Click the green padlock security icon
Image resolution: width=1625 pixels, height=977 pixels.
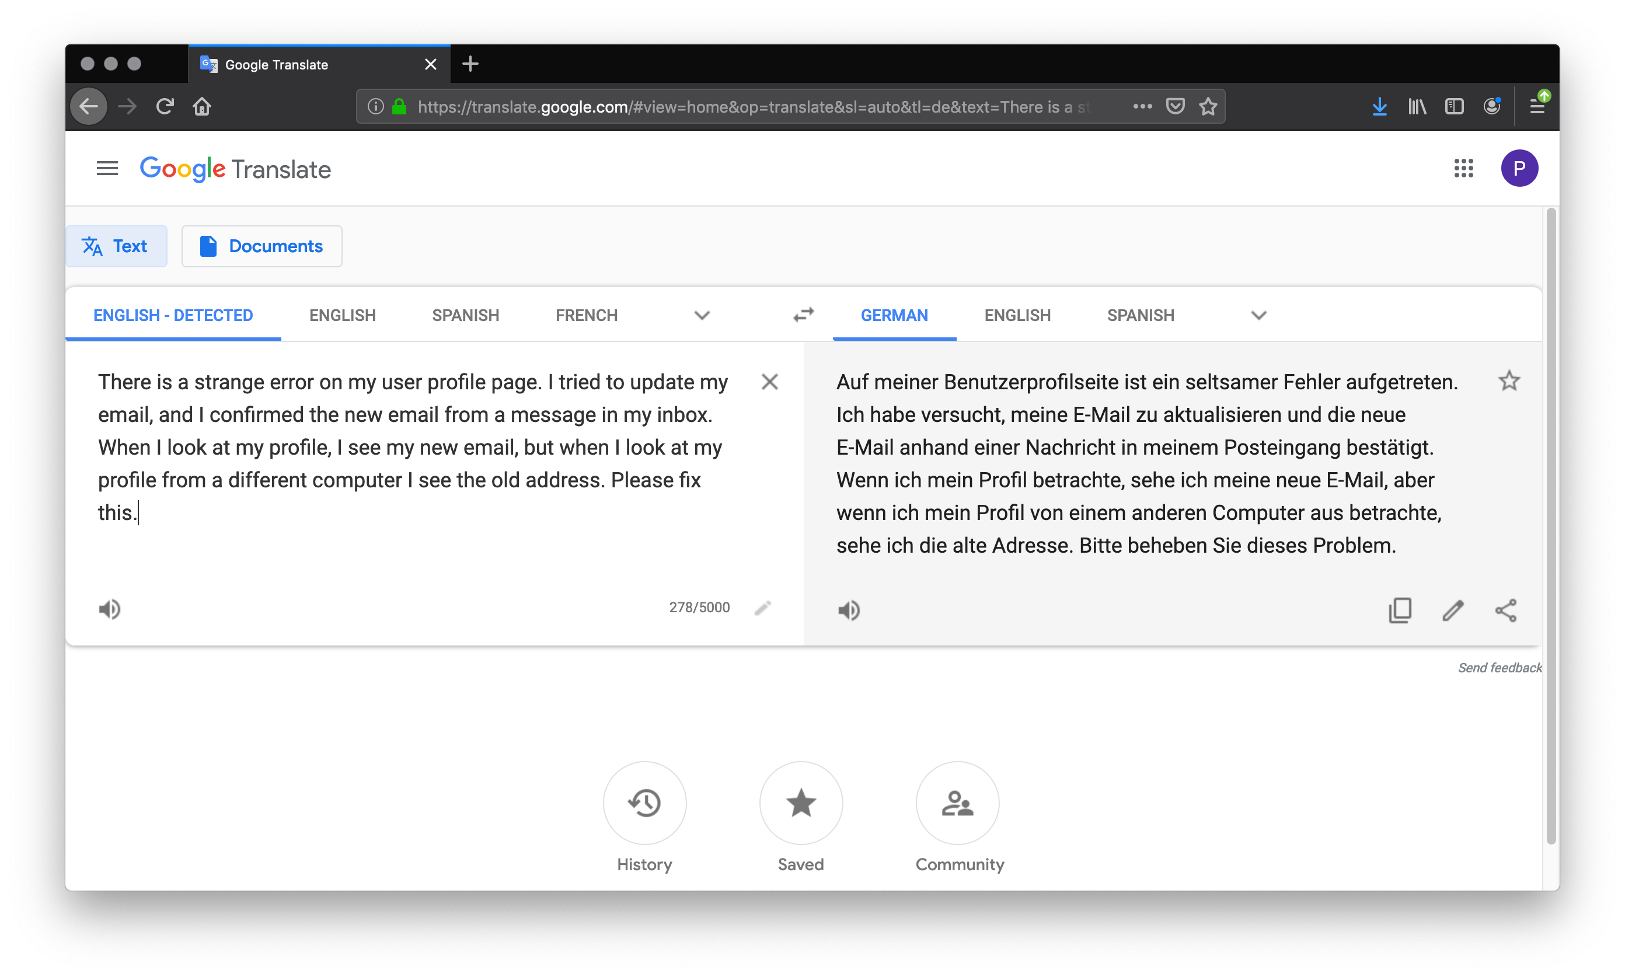(399, 107)
